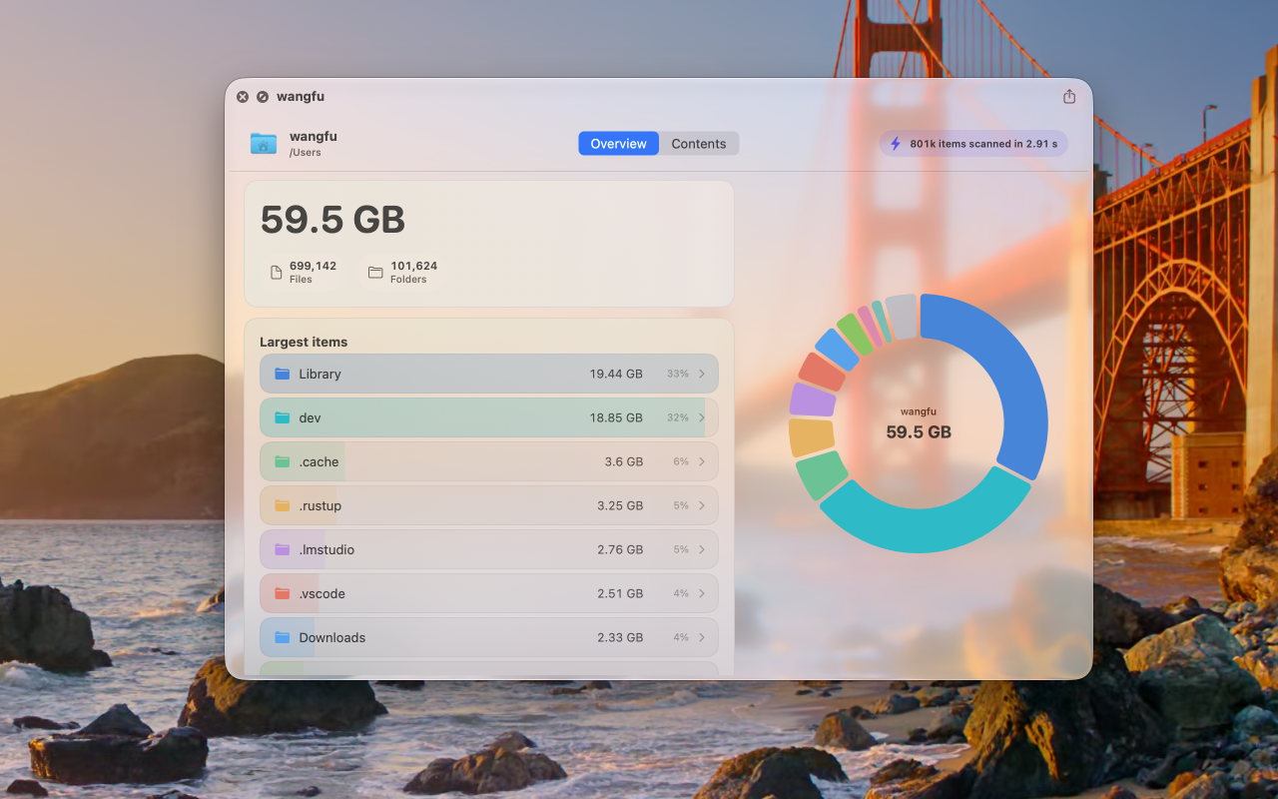Click the Library folder icon
Image resolution: width=1278 pixels, height=799 pixels.
coord(283,374)
